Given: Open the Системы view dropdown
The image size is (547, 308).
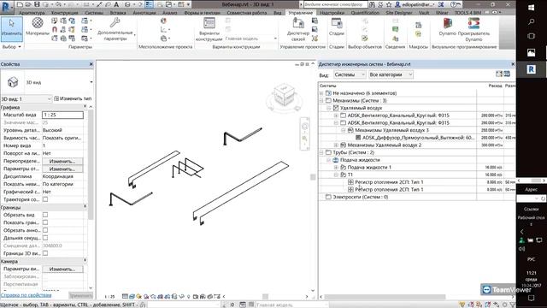Looking at the screenshot, I should [x=350, y=74].
